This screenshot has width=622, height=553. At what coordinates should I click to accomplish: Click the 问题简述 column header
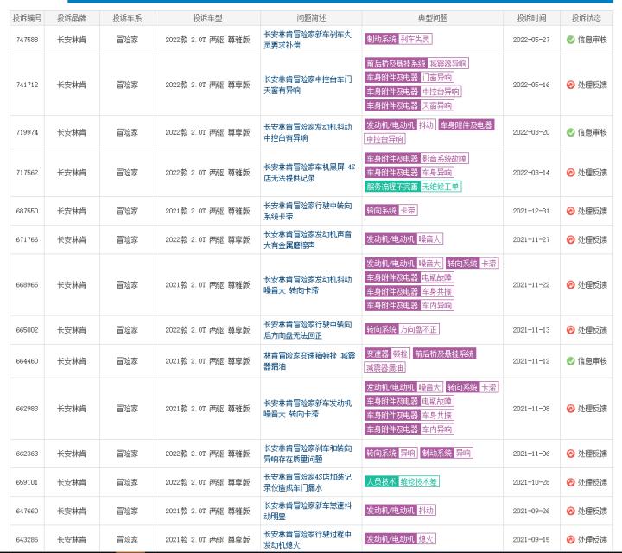311,18
